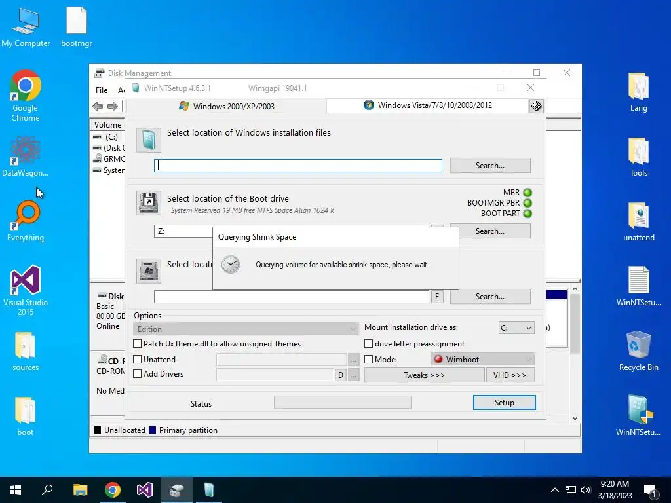Screen dimensions: 671x503
Task: Switch to WinNTSetup taskbar button
Action: (x=209, y=490)
